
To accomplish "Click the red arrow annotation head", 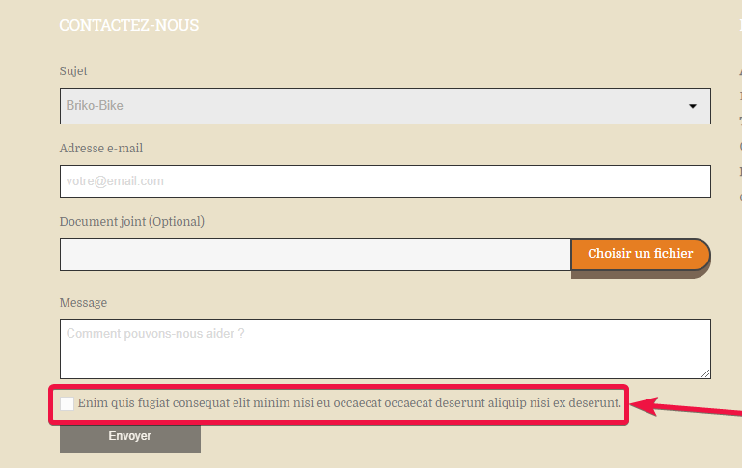I will click(x=645, y=405).
